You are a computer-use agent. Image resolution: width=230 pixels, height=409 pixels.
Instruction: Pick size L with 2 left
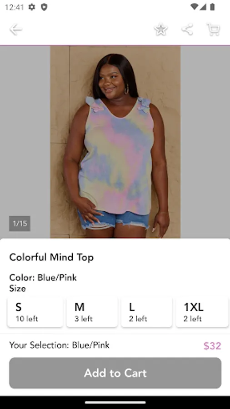tap(146, 312)
